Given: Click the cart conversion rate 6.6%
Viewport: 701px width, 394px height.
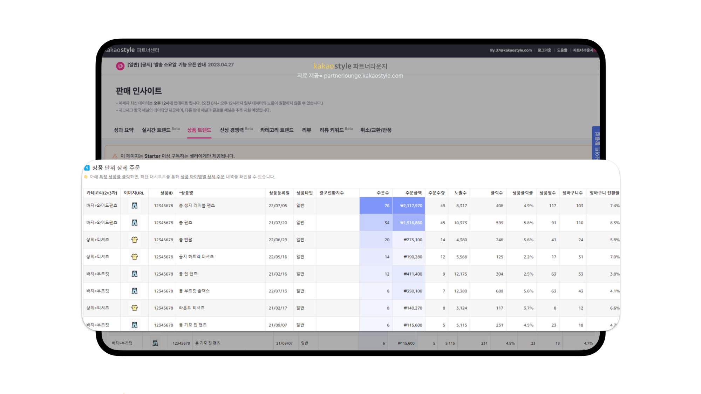Looking at the screenshot, I should pyautogui.click(x=614, y=308).
